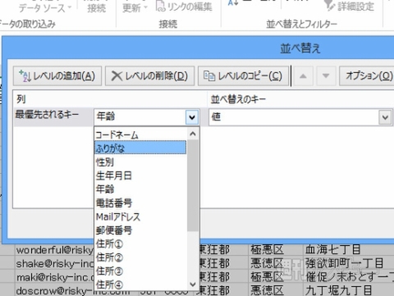The width and height of the screenshot is (394, 296).
Task: Select 住所③ in the dropdown list
Action: [140, 271]
